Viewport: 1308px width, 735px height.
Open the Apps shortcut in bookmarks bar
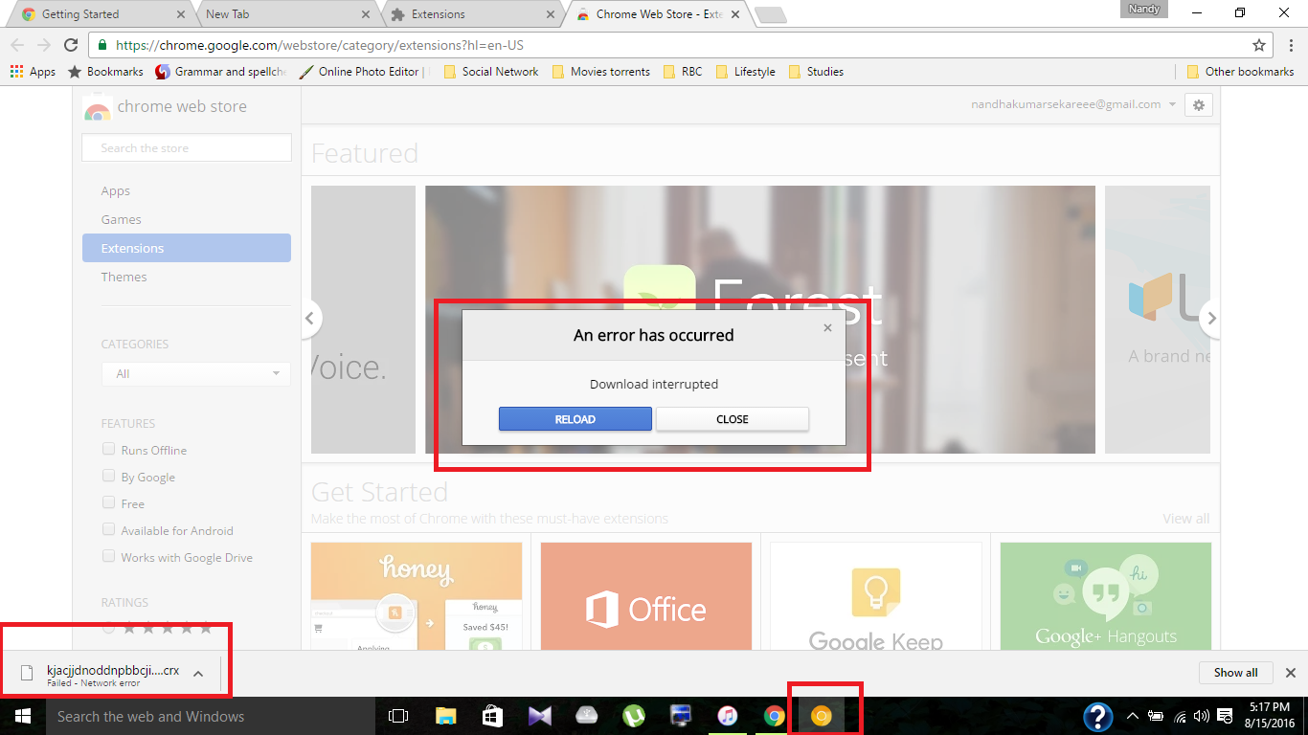click(33, 72)
